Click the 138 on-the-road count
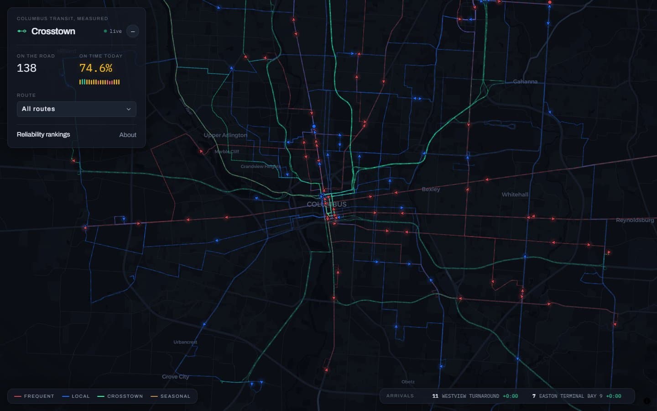The image size is (657, 411). point(26,68)
